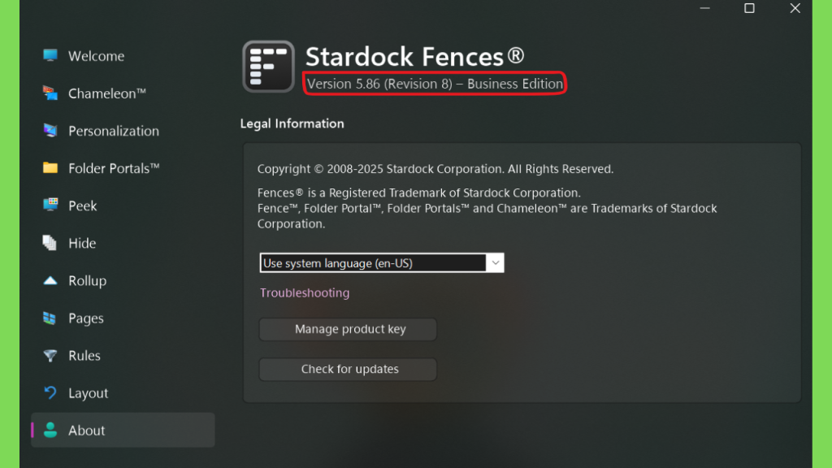Click the Layout undo arrow icon
The height and width of the screenshot is (468, 832).
coord(50,392)
